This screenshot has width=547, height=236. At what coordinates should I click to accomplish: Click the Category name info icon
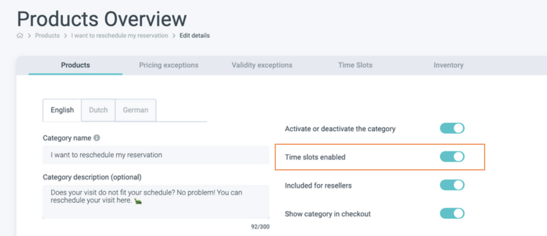click(97, 138)
